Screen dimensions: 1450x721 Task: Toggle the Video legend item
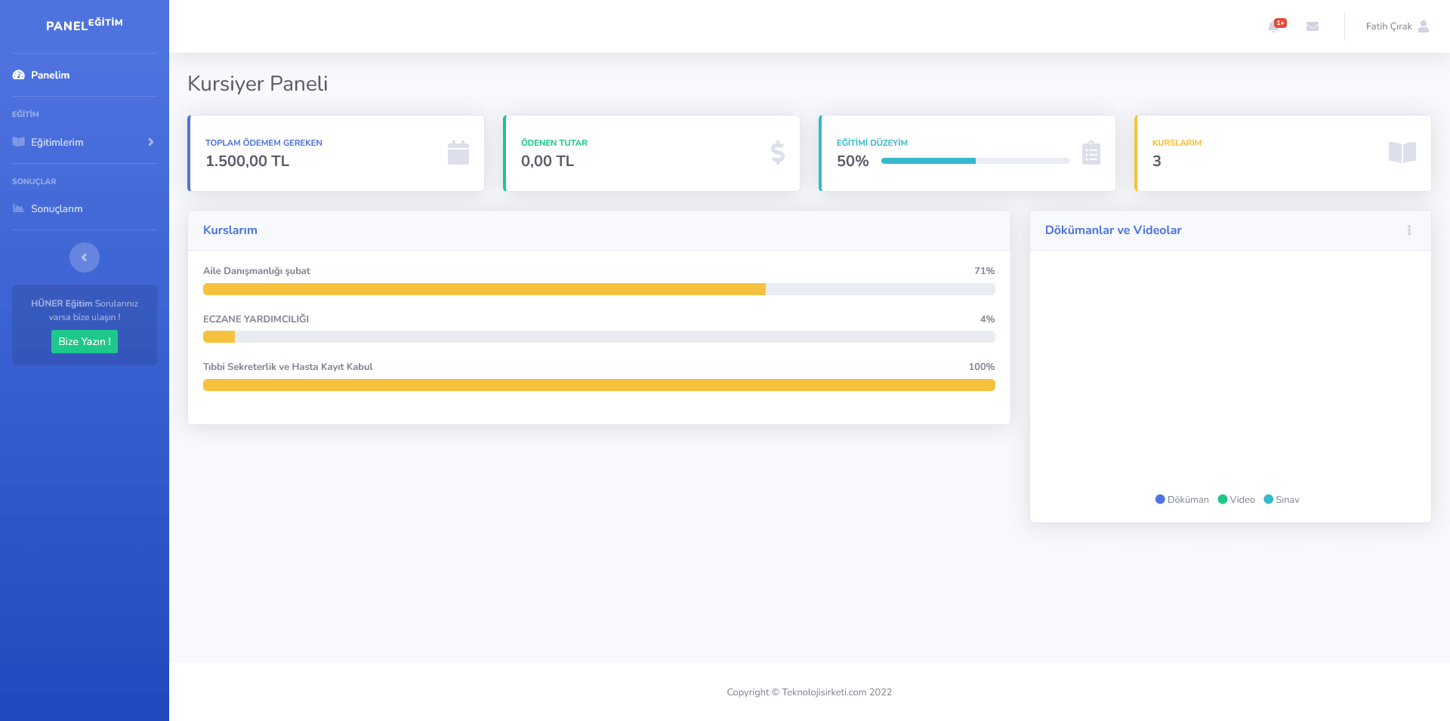[1236, 500]
